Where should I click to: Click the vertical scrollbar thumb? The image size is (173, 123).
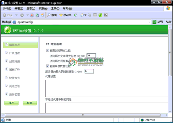click(x=170, y=53)
